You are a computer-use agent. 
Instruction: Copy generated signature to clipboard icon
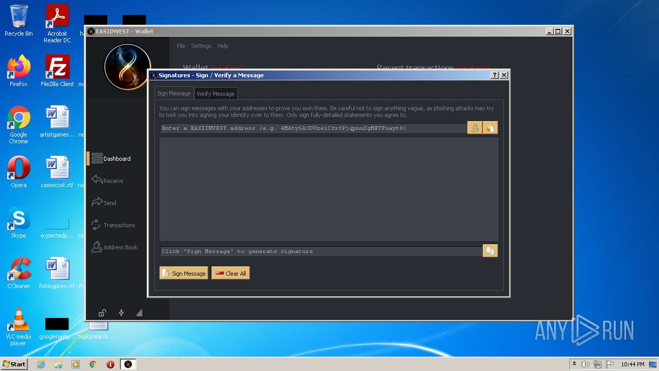tap(490, 251)
